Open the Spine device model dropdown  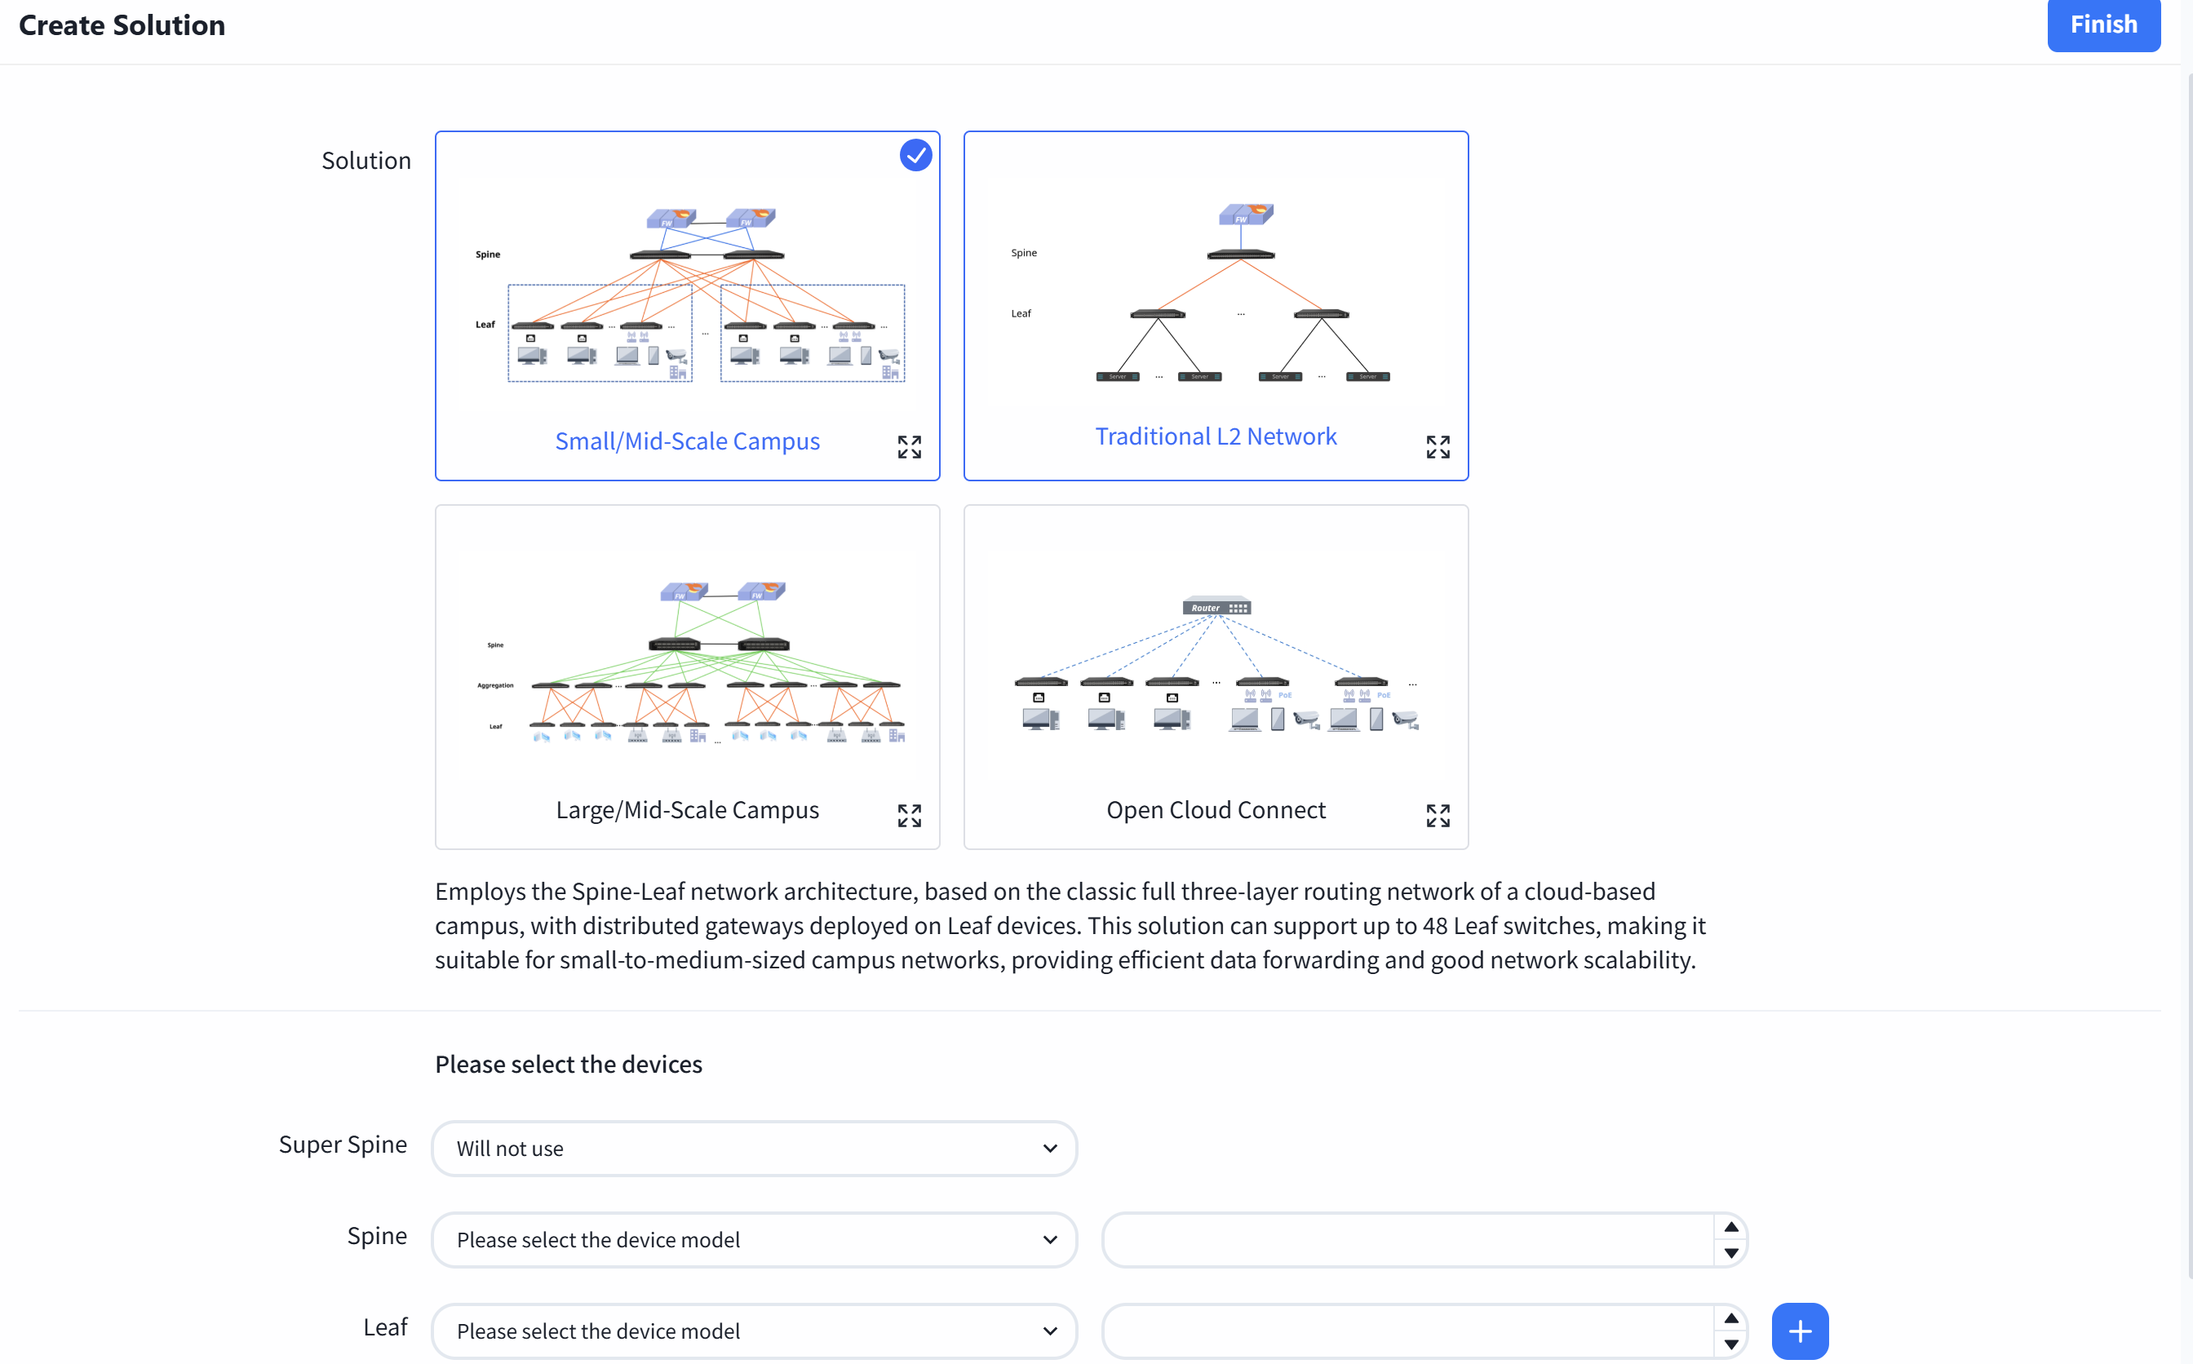tap(755, 1239)
